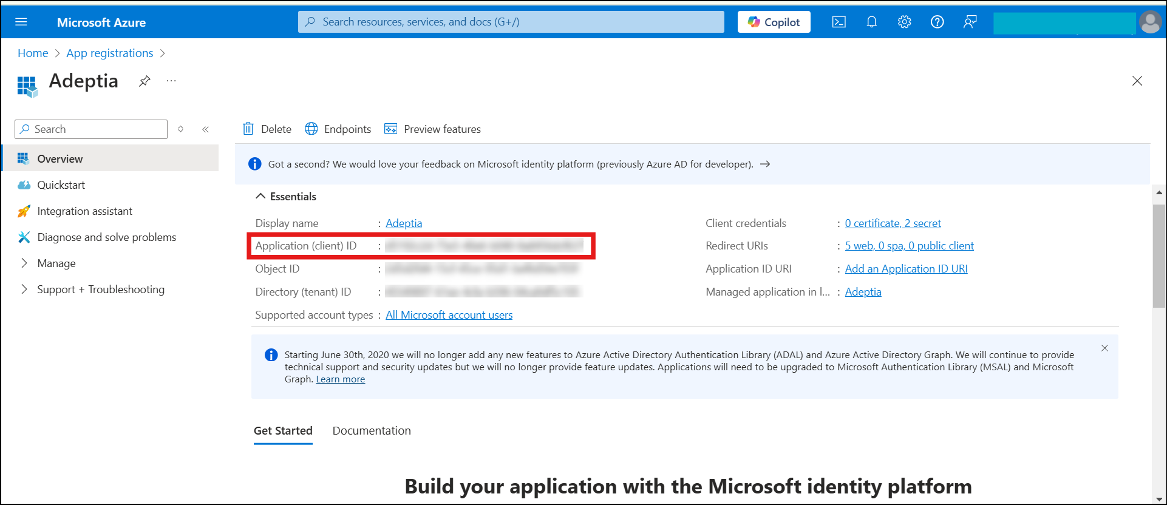Dismiss the ADAL deprecation notice

tap(1104, 348)
